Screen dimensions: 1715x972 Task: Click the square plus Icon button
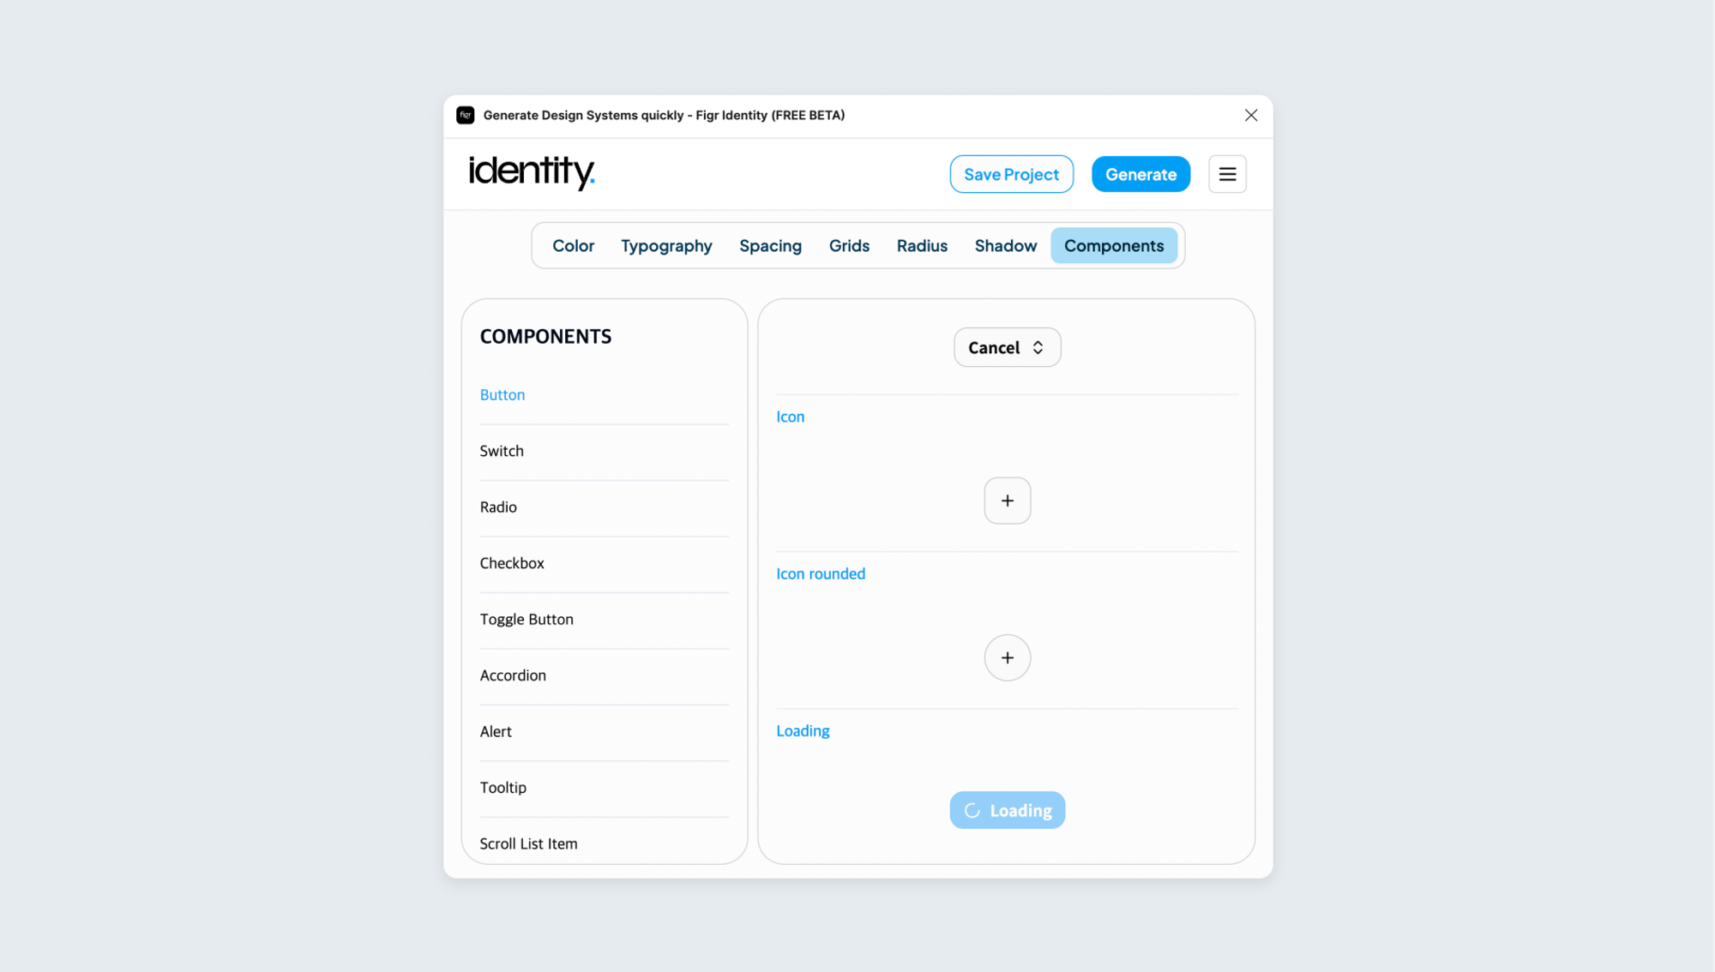[x=1008, y=501]
